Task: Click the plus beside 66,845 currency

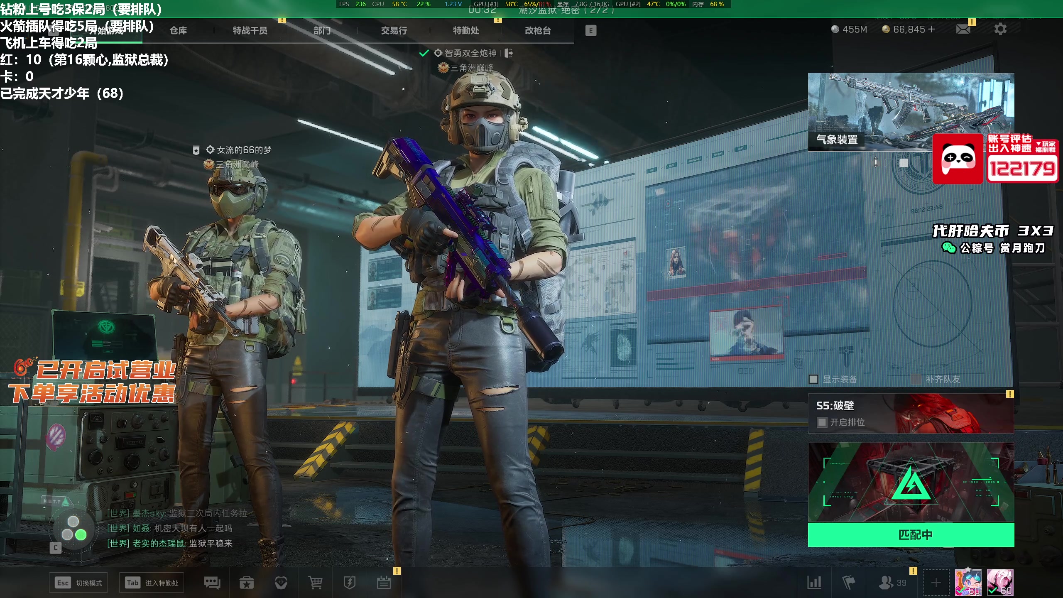Action: [931, 29]
